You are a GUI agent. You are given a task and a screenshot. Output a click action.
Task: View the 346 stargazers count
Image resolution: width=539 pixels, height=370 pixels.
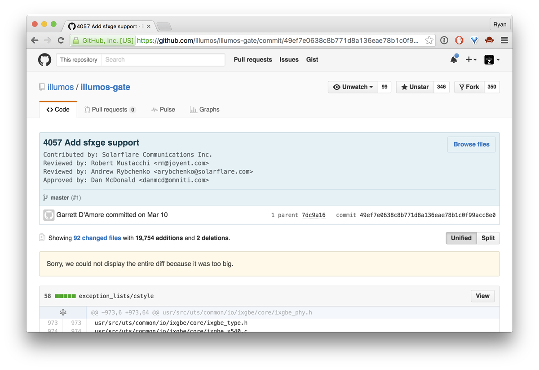[442, 87]
